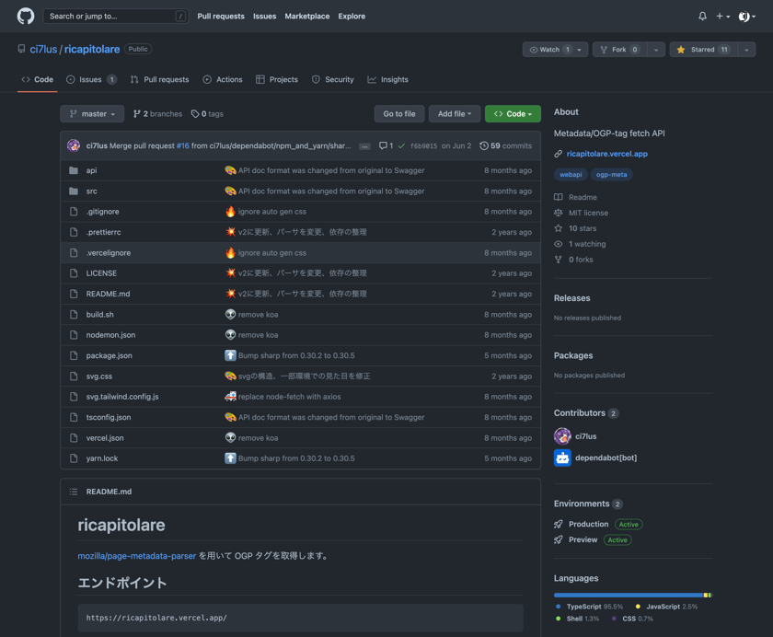Expand commit message ellipsis button
This screenshot has width=773, height=637.
tap(364, 146)
